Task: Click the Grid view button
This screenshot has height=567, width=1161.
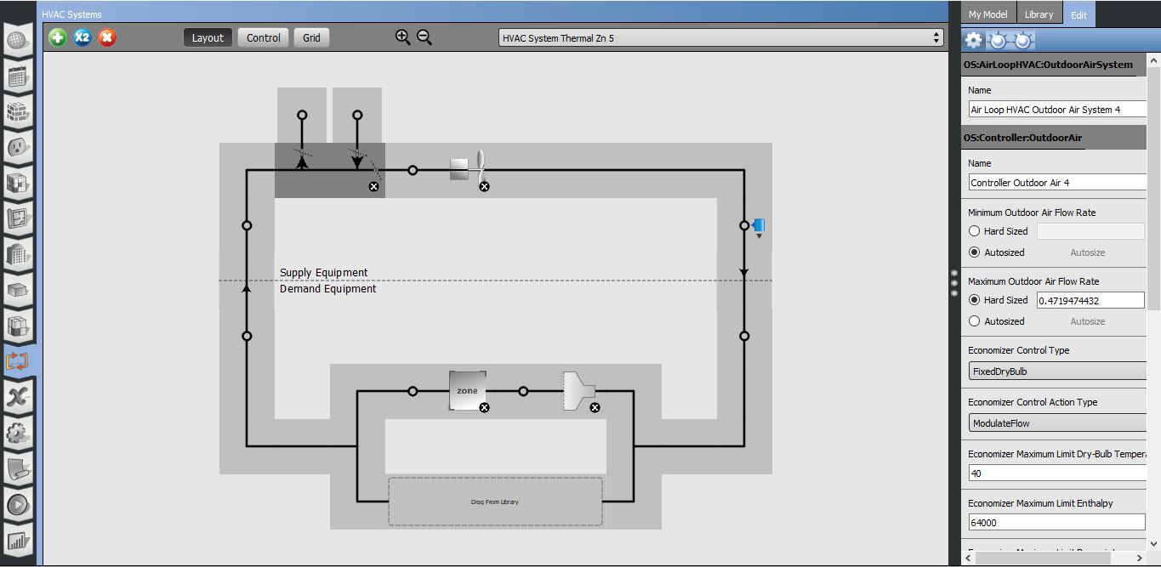Action: 311,37
